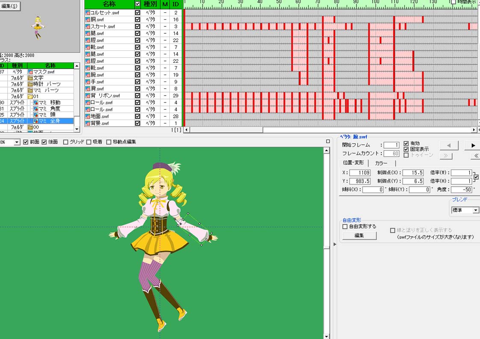Viewport: 480px width, 339px height.
Task: Toggle all layers checkbox in timeline header
Action: pyautogui.click(x=138, y=4)
